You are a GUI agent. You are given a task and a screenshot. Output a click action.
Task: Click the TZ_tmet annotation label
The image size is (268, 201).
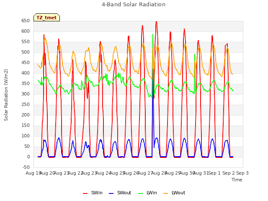[46, 18]
